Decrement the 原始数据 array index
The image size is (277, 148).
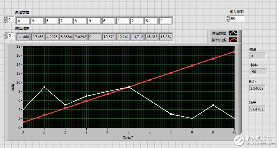click(5, 21)
